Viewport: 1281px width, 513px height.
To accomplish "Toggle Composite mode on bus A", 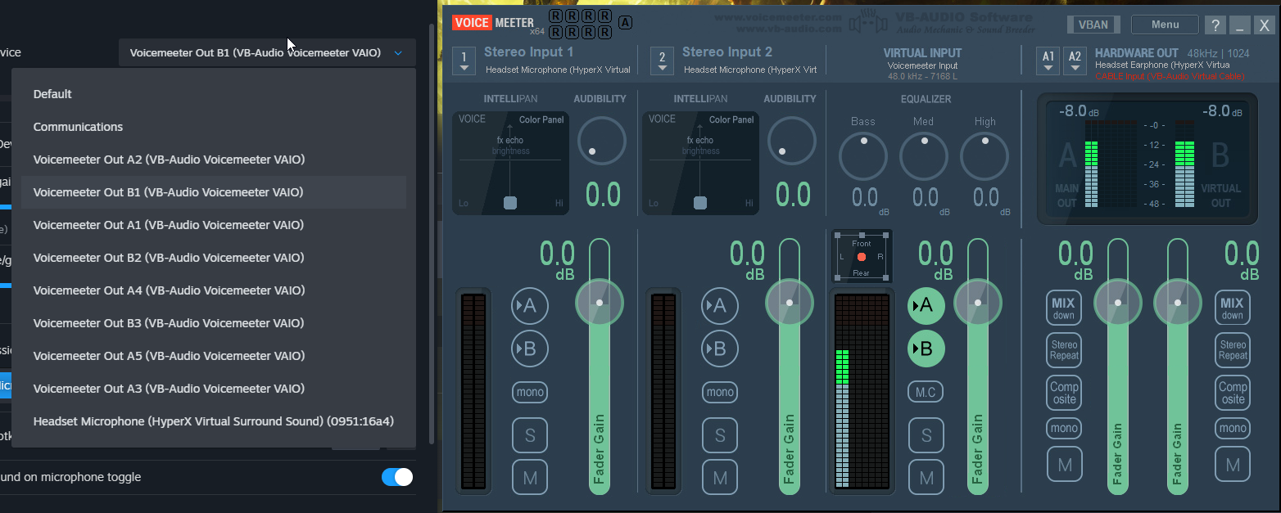I will coord(1064,392).
